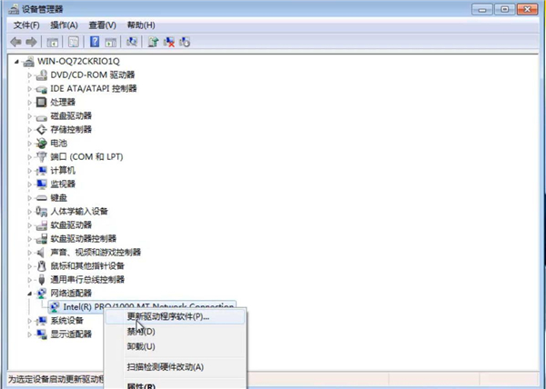Viewport: 546px width, 389px height.
Task: Expand the 显示适配器 tree node
Action: click(x=30, y=334)
